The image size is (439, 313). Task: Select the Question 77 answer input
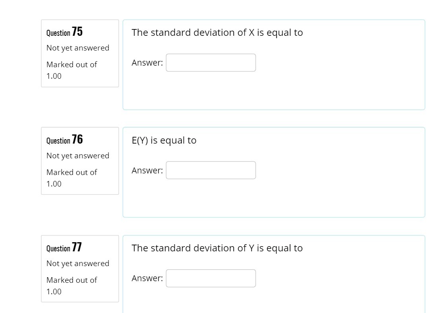pos(211,278)
